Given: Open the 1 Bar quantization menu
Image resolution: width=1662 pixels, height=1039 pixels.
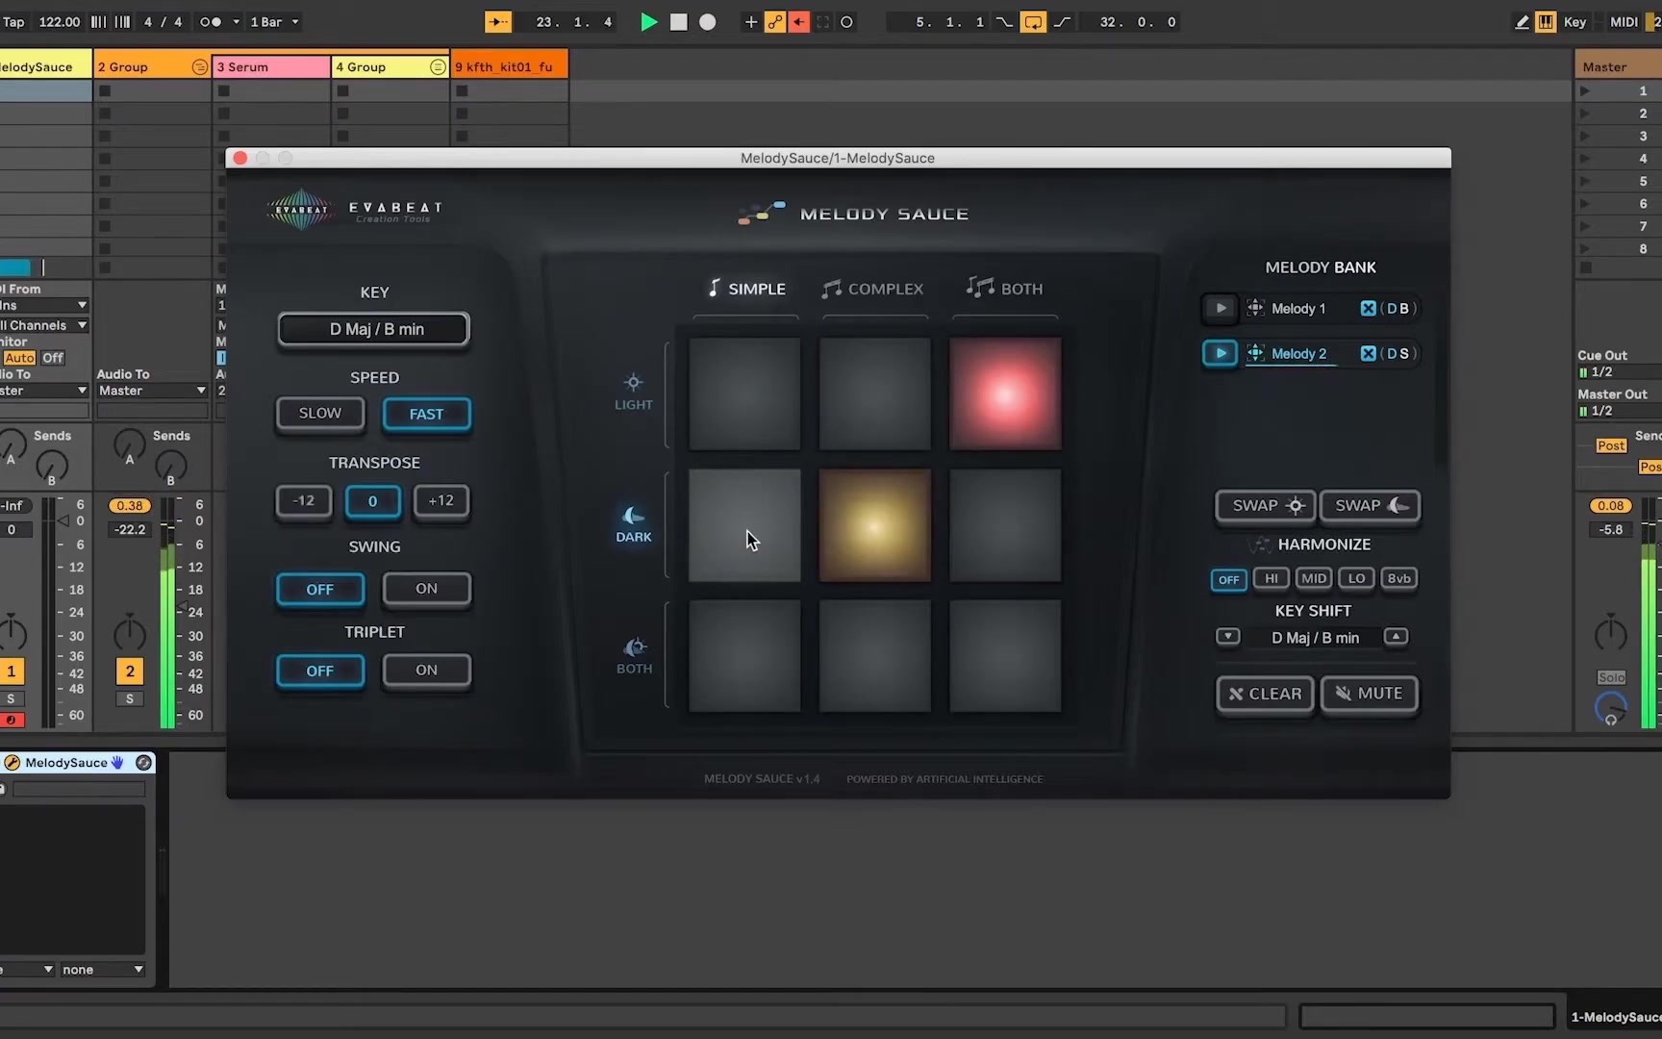Looking at the screenshot, I should coord(274,21).
